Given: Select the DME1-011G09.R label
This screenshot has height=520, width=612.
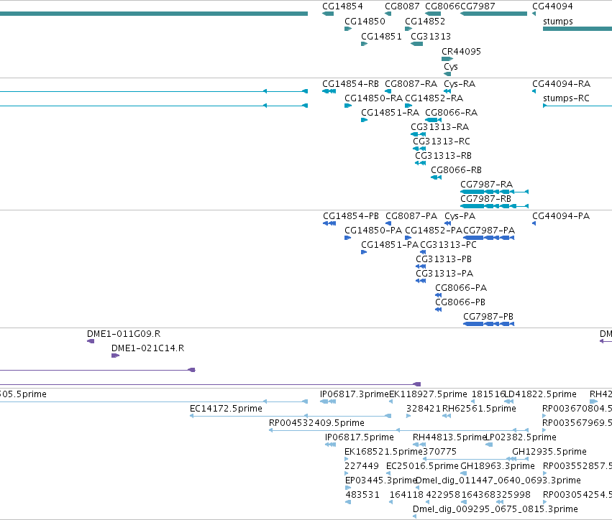Looking at the screenshot, I should (x=124, y=334).
